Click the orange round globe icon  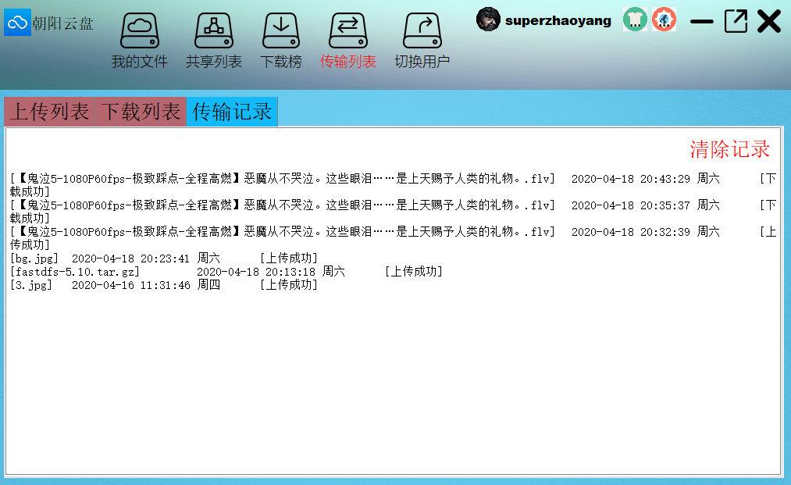point(664,20)
